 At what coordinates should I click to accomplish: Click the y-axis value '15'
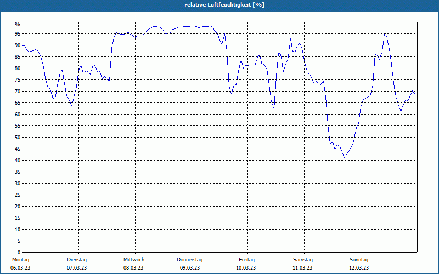pos(18,218)
